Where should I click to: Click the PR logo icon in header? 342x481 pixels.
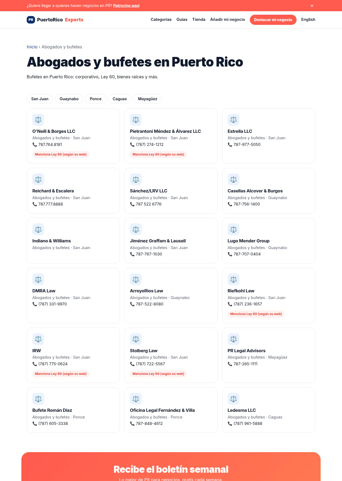pyautogui.click(x=31, y=20)
